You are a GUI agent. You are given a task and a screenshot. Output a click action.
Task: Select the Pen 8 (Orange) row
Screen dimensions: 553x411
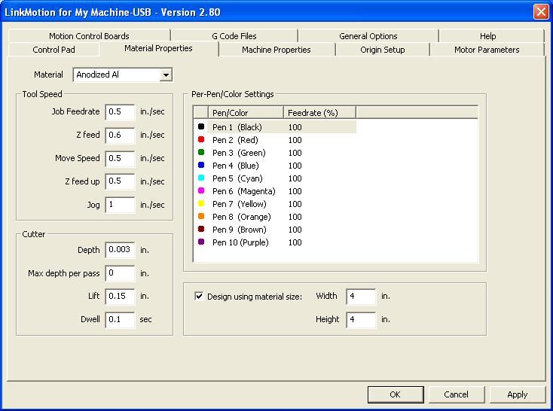(275, 217)
